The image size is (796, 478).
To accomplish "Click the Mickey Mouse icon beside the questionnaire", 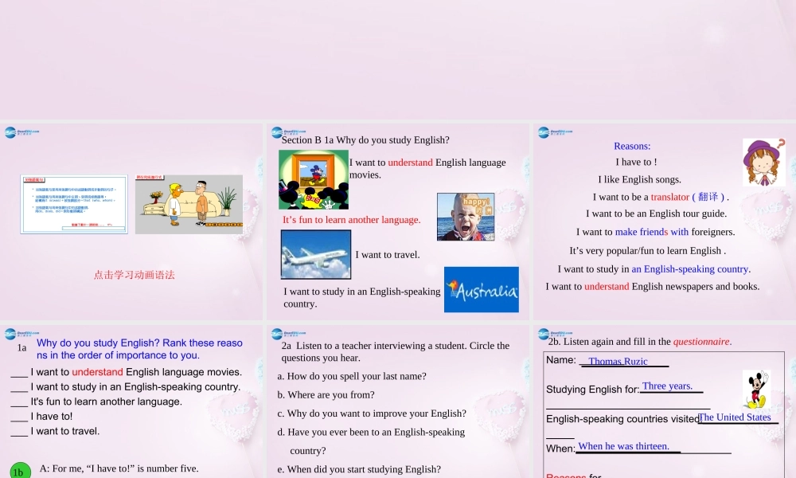I will pyautogui.click(x=757, y=388).
